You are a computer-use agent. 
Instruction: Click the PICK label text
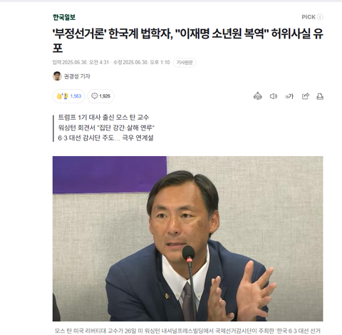(309, 17)
